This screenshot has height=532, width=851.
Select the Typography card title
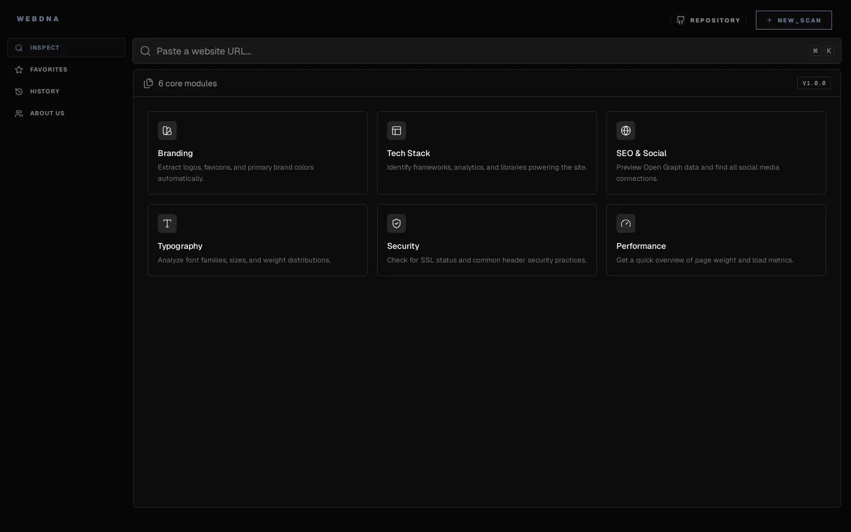(180, 246)
